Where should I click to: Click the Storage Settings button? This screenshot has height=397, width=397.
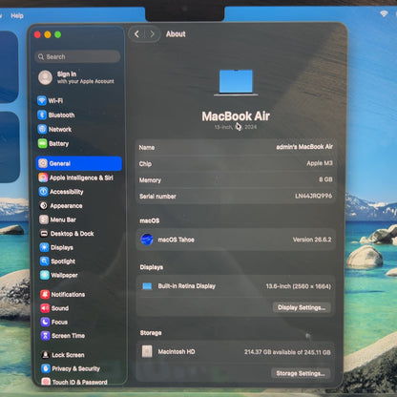coord(301,373)
